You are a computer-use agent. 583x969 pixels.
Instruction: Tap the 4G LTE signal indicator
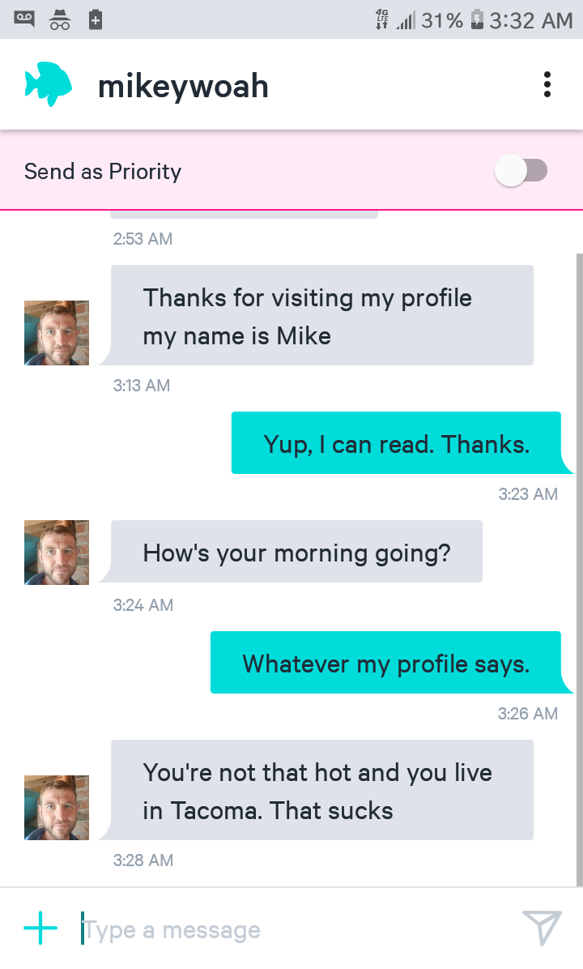[384, 19]
